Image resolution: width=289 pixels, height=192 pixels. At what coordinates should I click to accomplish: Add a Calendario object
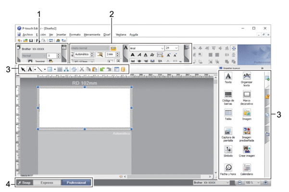pyautogui.click(x=247, y=170)
